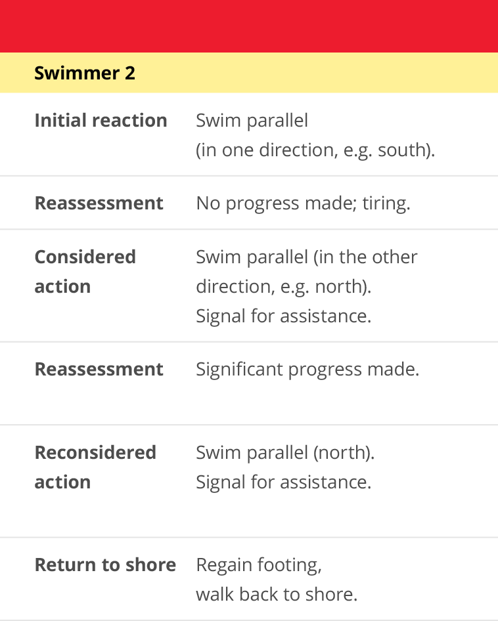This screenshot has height=621, width=498.
Task: Select the Considered action label
Action: (85, 272)
